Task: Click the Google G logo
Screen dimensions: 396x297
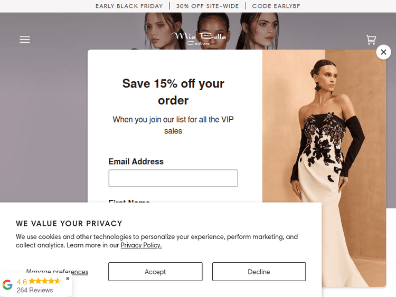Action: [7, 285]
